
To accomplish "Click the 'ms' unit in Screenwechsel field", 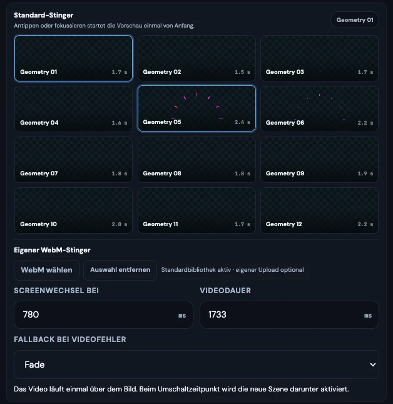I will click(182, 315).
